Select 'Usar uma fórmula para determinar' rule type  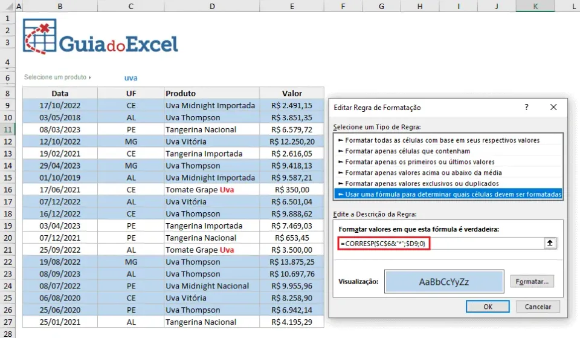click(448, 194)
